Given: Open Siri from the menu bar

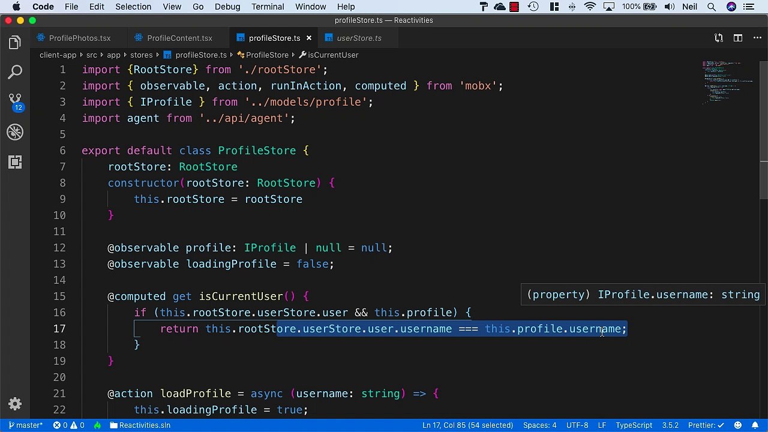Looking at the screenshot, I should coord(731,7).
